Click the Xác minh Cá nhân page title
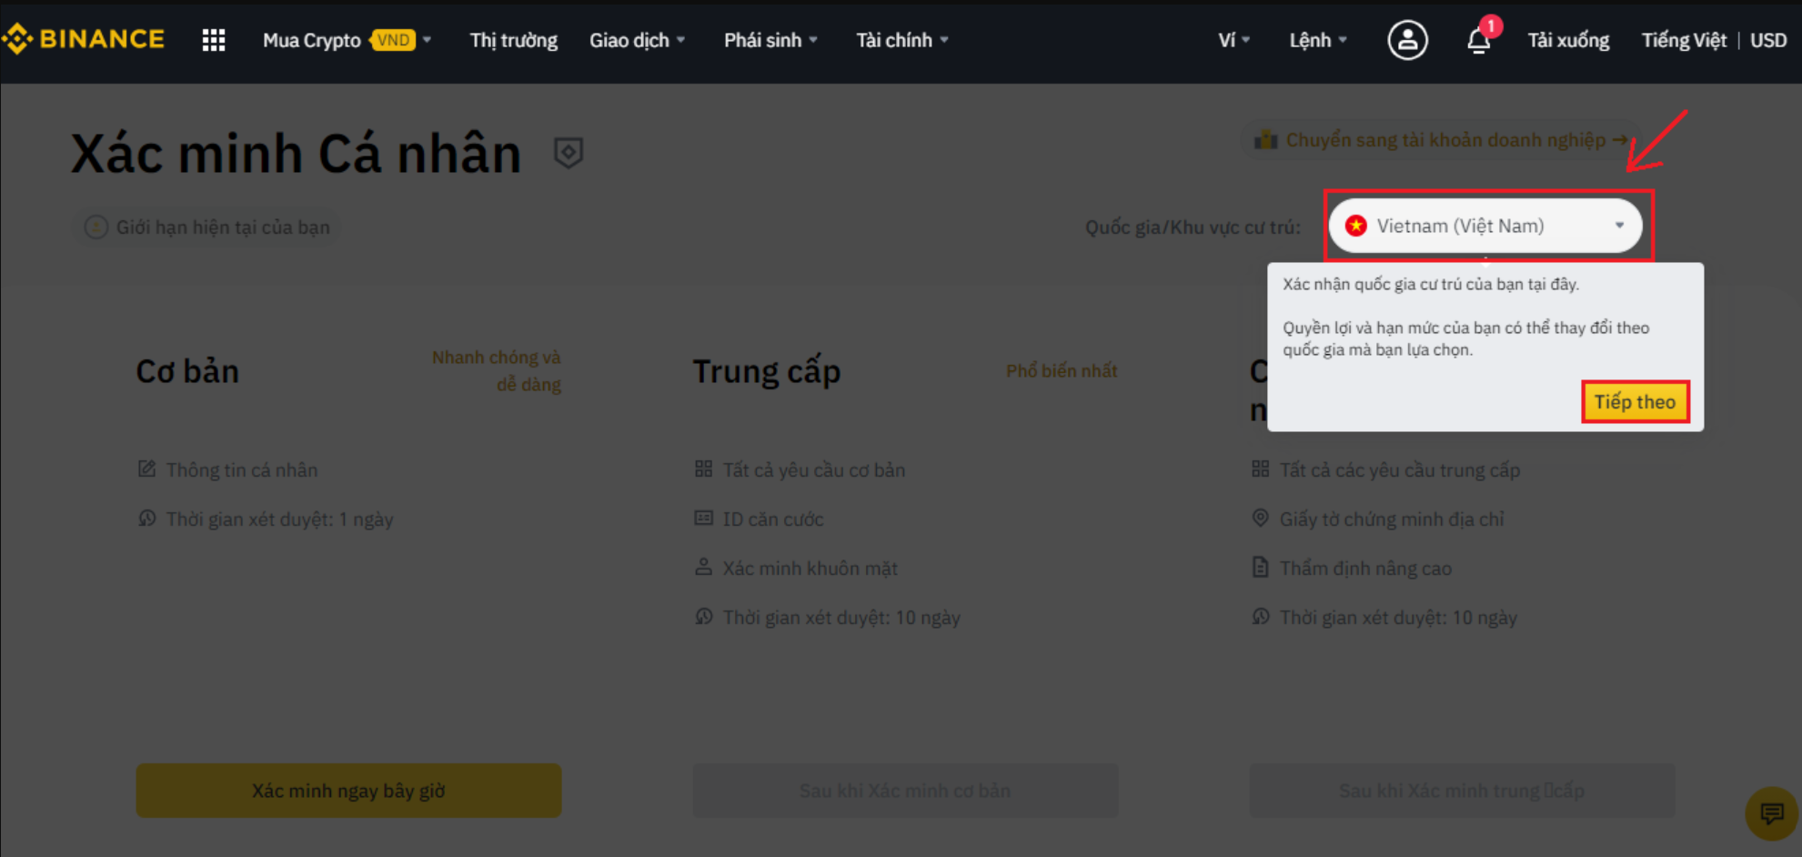The width and height of the screenshot is (1802, 857). [297, 153]
